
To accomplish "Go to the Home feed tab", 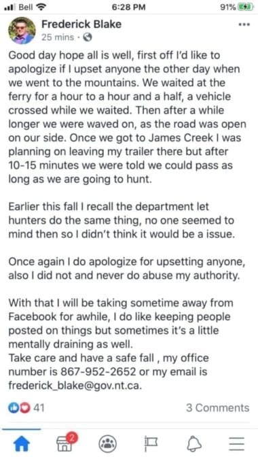I will tap(22, 444).
